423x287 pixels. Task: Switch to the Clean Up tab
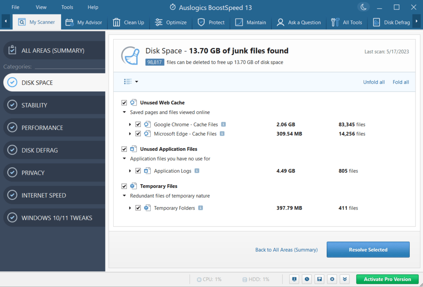tap(128, 22)
